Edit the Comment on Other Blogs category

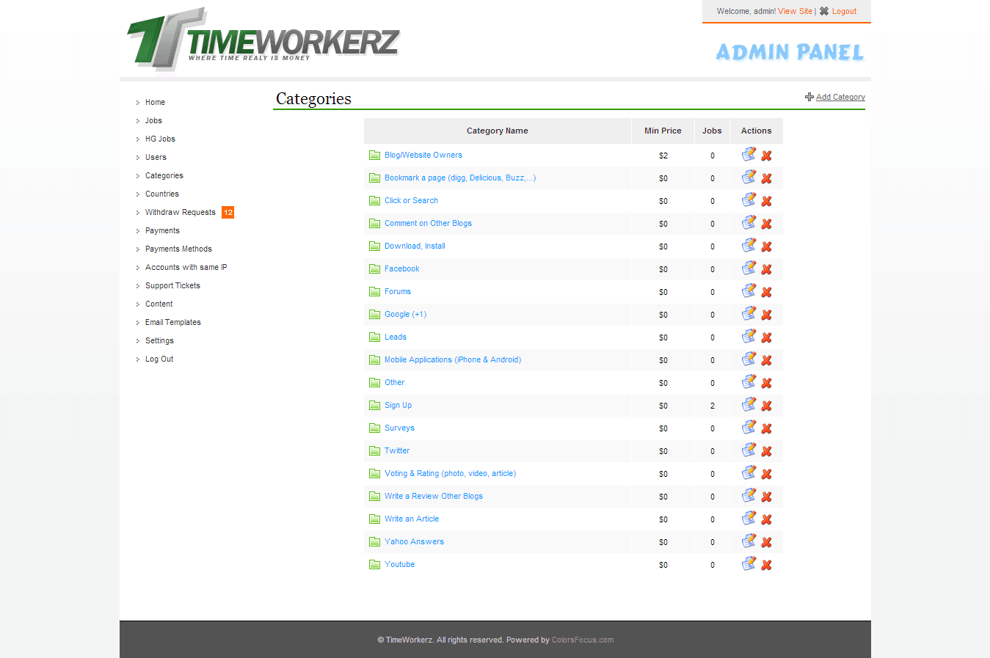coord(749,223)
